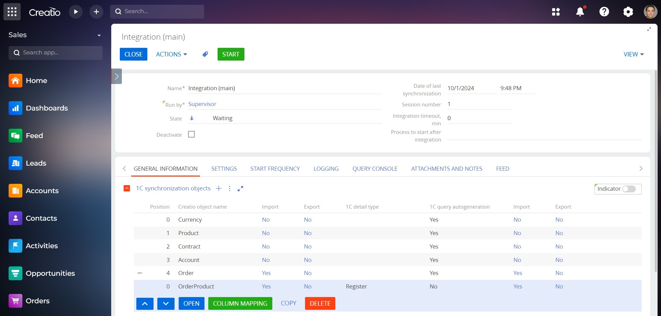Image resolution: width=661 pixels, height=316 pixels.
Task: Move the selected row up
Action: pyautogui.click(x=145, y=304)
